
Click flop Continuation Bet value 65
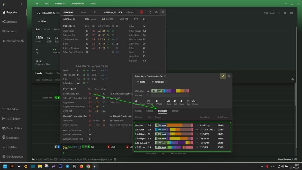90,94
